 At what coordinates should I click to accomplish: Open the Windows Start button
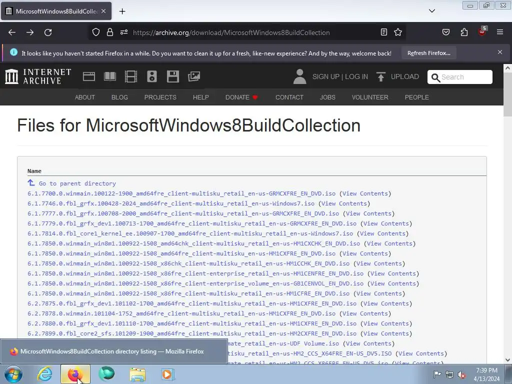pos(13,374)
